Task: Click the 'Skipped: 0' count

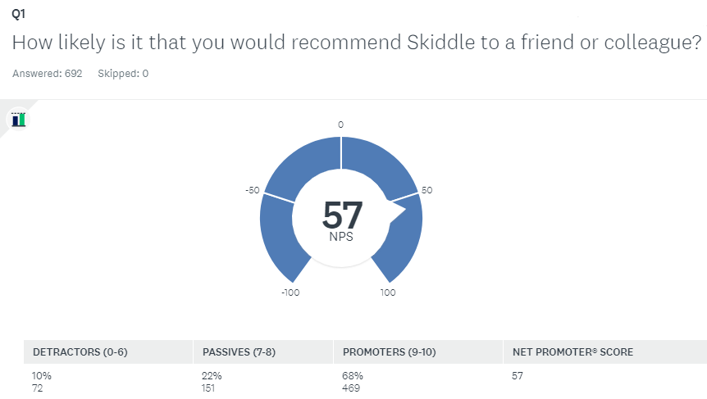Action: (x=123, y=74)
